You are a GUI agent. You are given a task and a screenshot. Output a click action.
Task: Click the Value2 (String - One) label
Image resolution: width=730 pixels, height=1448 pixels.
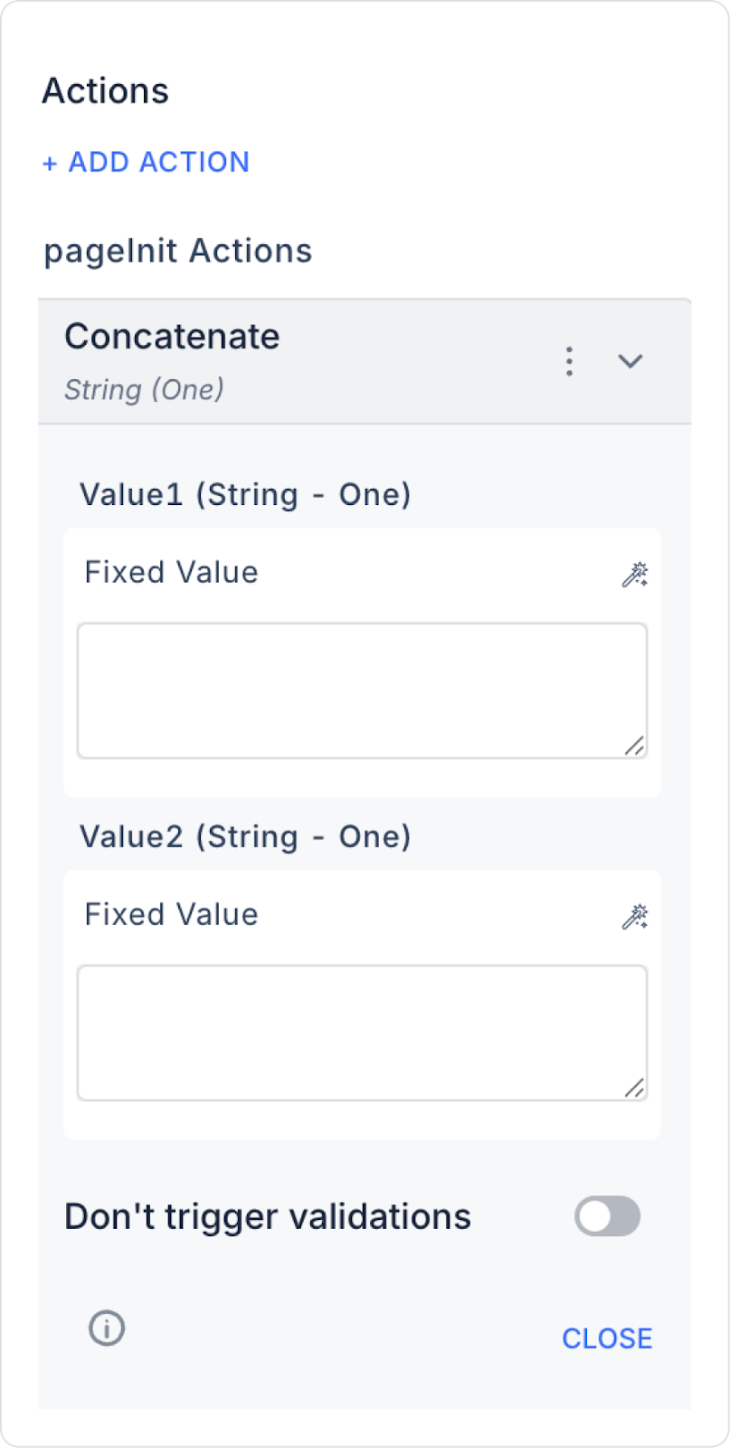(x=245, y=837)
